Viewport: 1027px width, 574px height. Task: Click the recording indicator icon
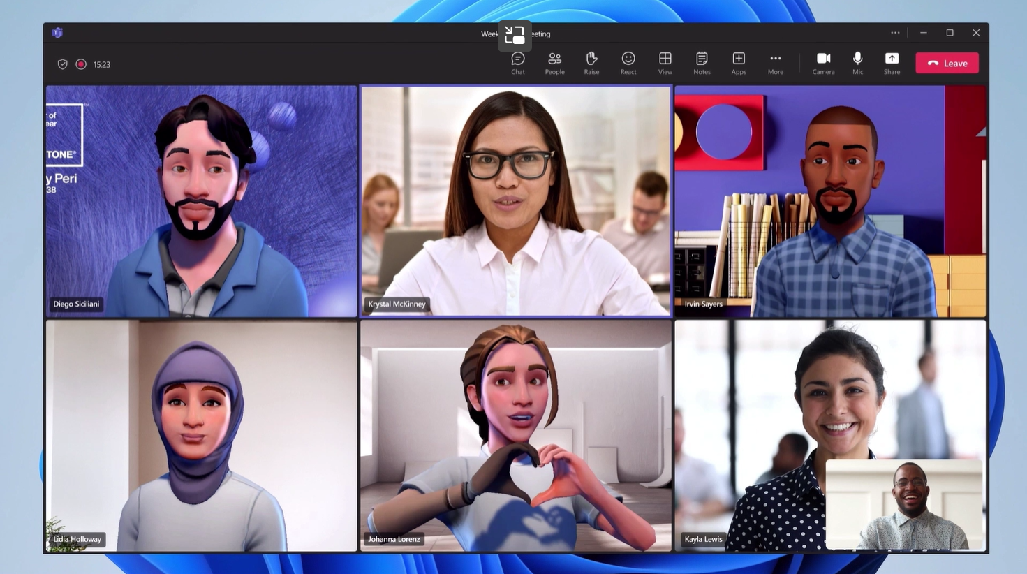coord(81,64)
